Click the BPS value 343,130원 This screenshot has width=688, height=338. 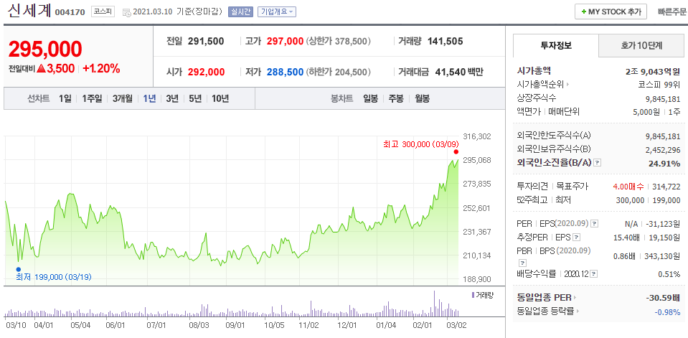tap(664, 256)
